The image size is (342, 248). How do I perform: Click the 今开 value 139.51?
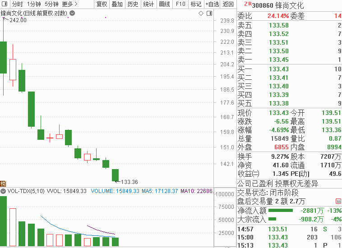332,113
